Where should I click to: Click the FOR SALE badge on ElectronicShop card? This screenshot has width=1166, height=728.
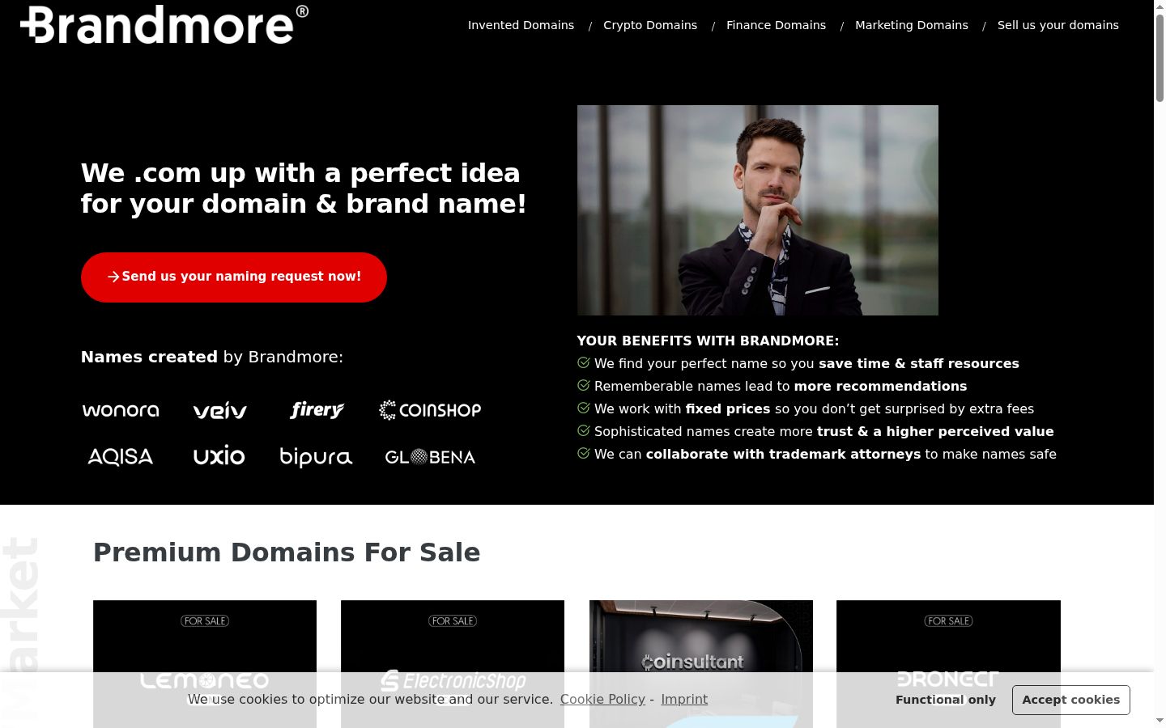coord(453,621)
